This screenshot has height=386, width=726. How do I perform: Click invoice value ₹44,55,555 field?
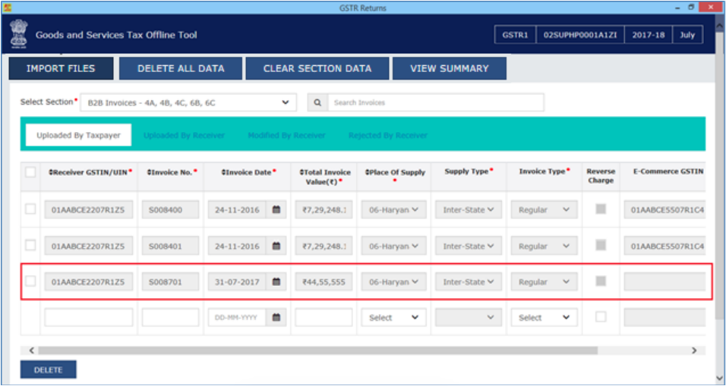[x=324, y=281]
